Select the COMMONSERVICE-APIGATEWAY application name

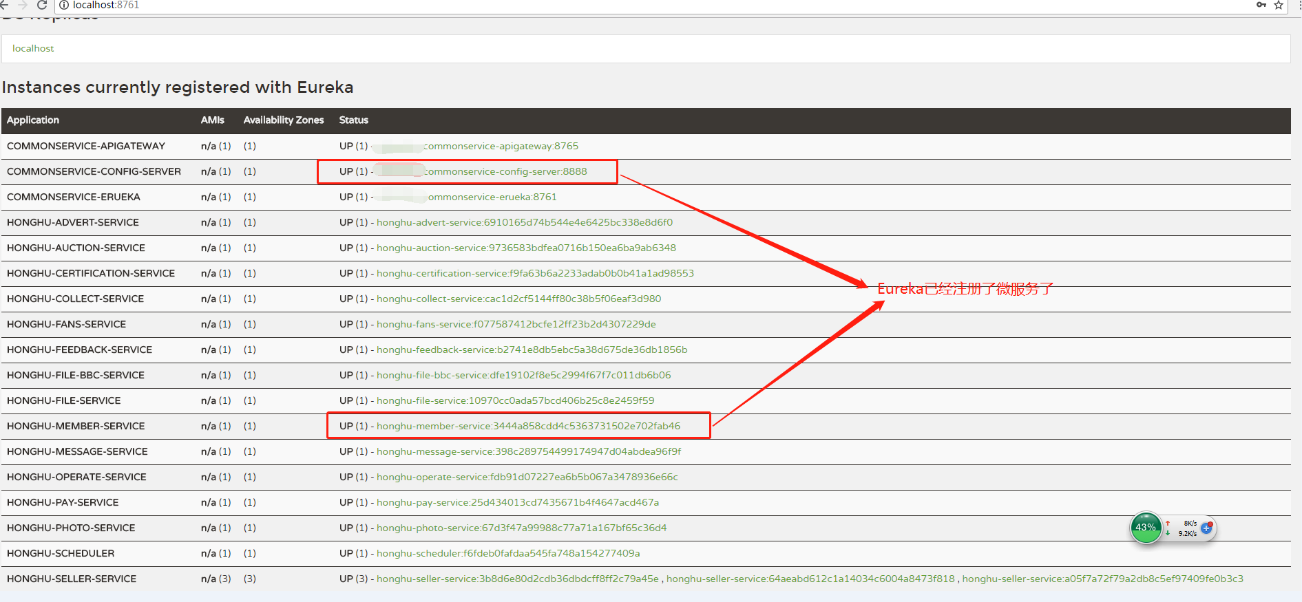pyautogui.click(x=86, y=146)
